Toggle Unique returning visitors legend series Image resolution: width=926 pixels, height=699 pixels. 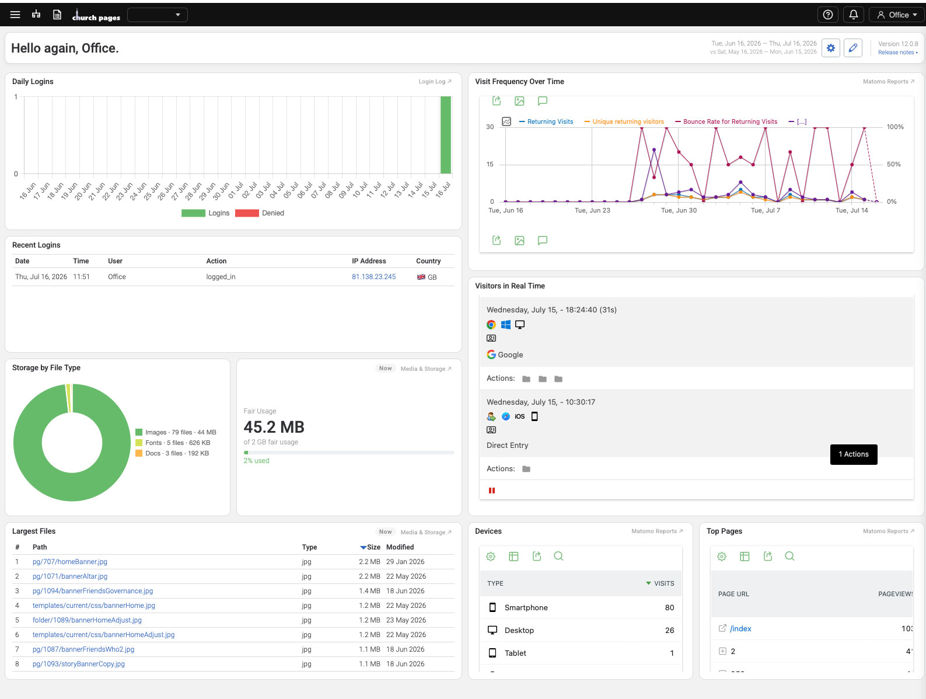(x=624, y=121)
